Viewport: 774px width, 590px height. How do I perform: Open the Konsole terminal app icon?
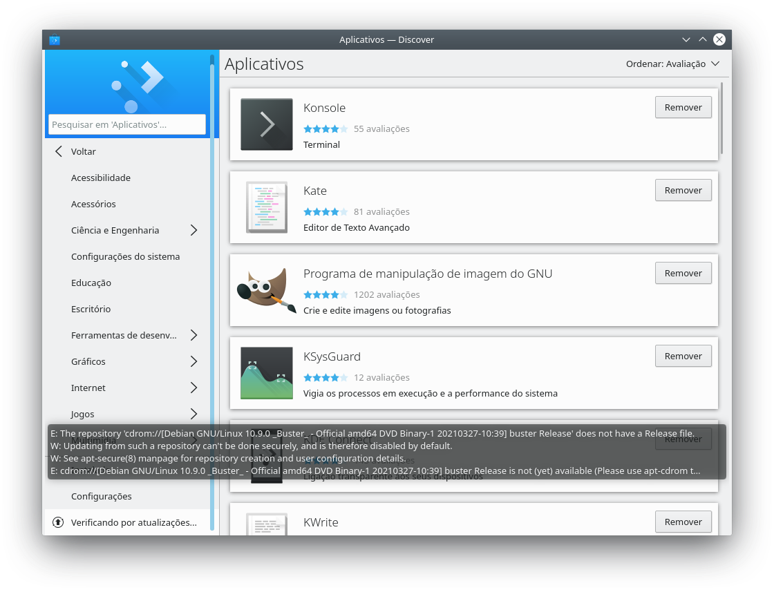point(267,124)
